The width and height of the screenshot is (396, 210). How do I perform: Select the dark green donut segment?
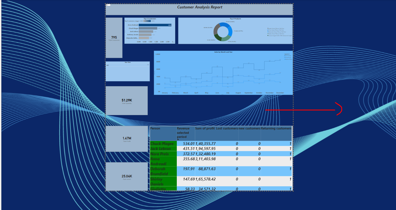pyautogui.click(x=218, y=37)
